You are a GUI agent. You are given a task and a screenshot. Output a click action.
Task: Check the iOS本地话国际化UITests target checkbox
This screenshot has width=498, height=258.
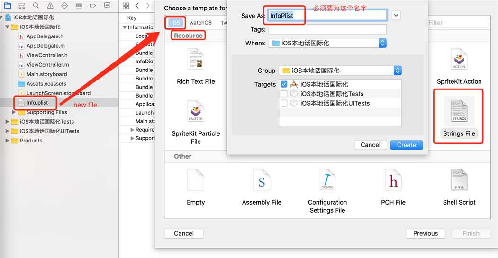click(284, 103)
